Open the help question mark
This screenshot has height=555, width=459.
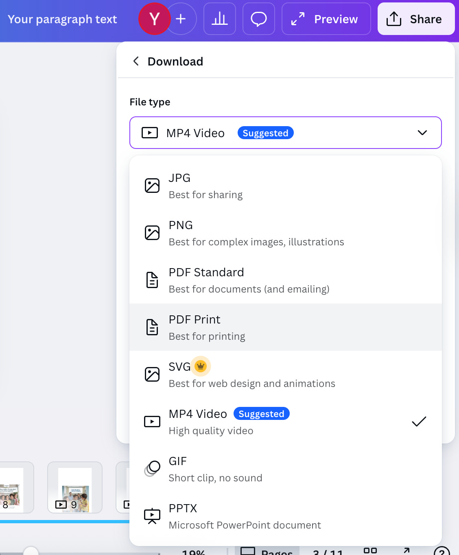click(442, 552)
